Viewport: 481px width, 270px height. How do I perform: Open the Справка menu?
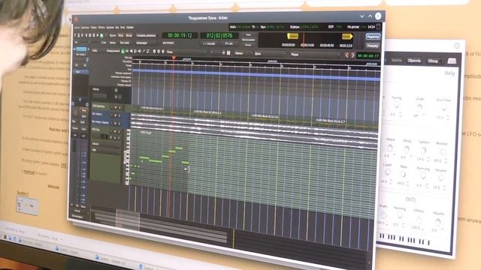130,27
